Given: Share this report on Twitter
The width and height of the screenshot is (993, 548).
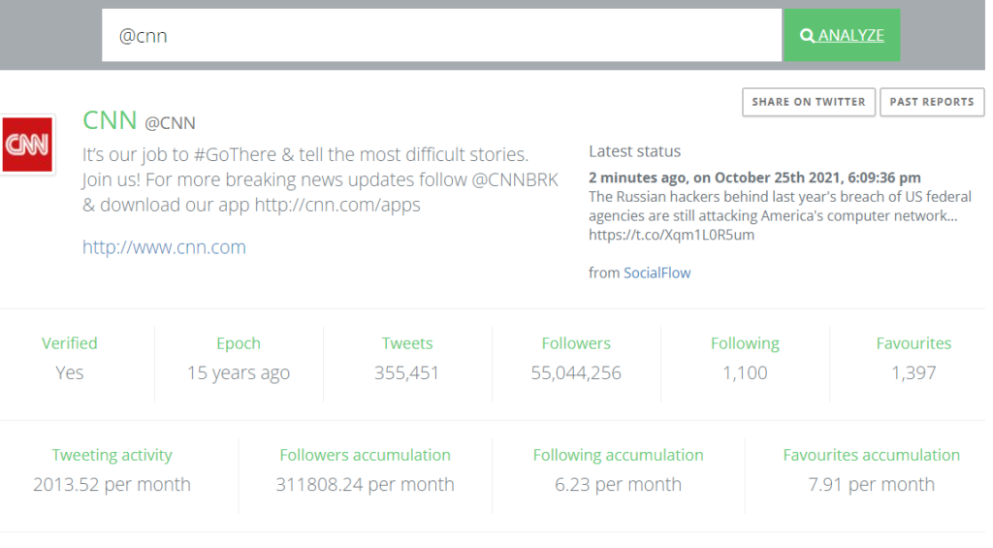Looking at the screenshot, I should 809,102.
